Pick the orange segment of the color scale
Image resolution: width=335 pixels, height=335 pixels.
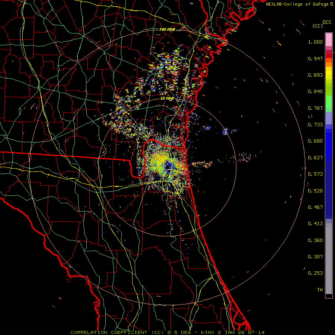pyautogui.click(x=329, y=64)
